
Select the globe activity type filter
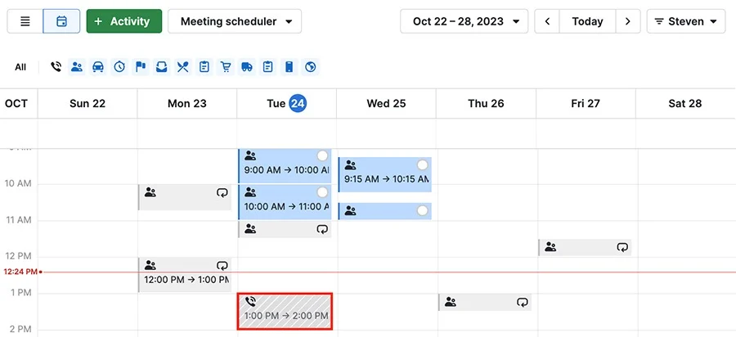[311, 67]
